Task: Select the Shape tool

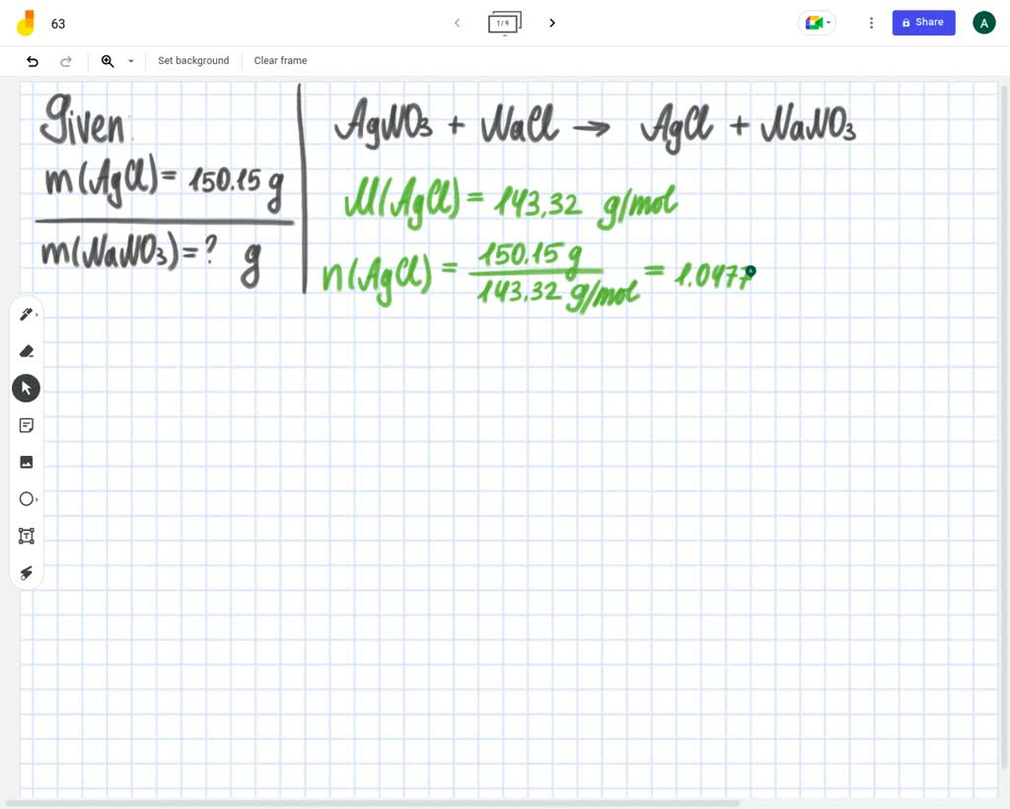Action: point(26,499)
